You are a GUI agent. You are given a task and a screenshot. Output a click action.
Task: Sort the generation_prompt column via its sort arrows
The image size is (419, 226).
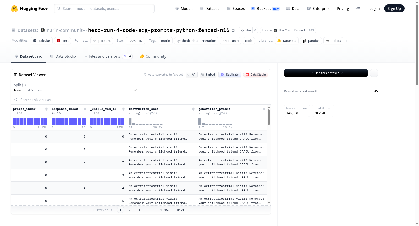(x=264, y=109)
